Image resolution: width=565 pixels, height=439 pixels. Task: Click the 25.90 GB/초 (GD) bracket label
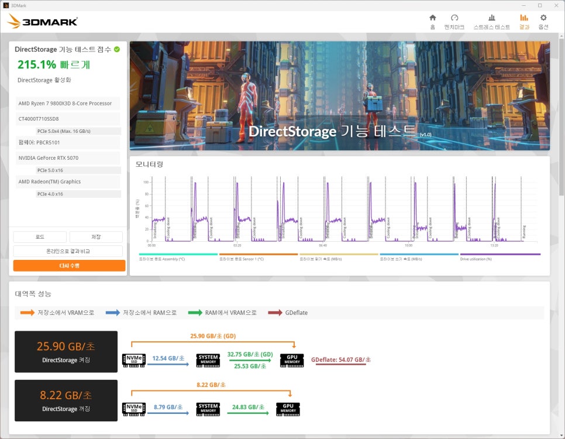click(213, 336)
